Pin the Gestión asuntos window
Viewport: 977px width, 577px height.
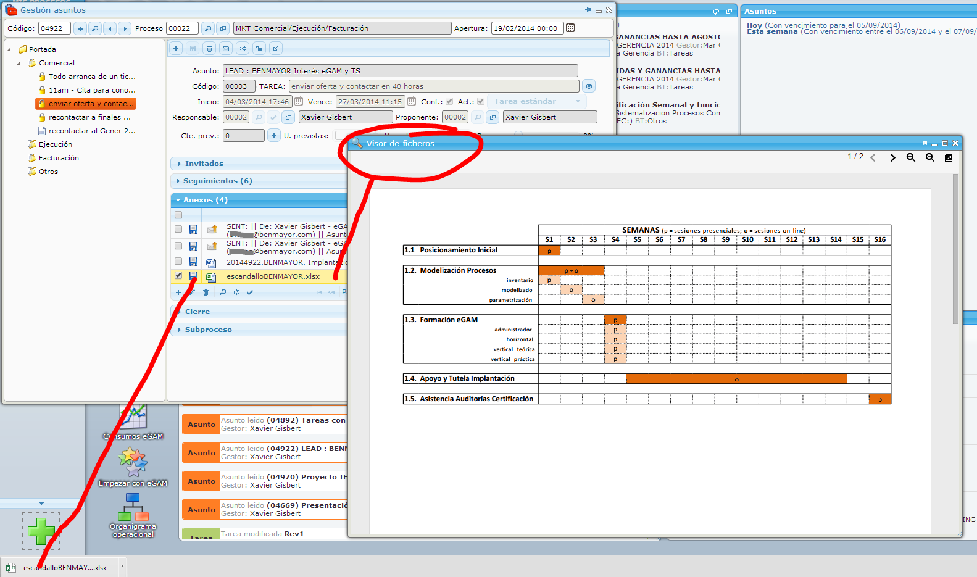pyautogui.click(x=588, y=10)
